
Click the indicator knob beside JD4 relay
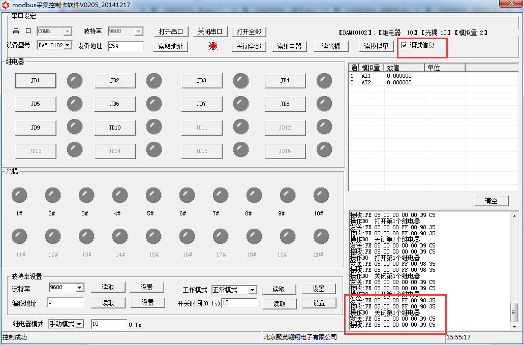click(x=324, y=80)
